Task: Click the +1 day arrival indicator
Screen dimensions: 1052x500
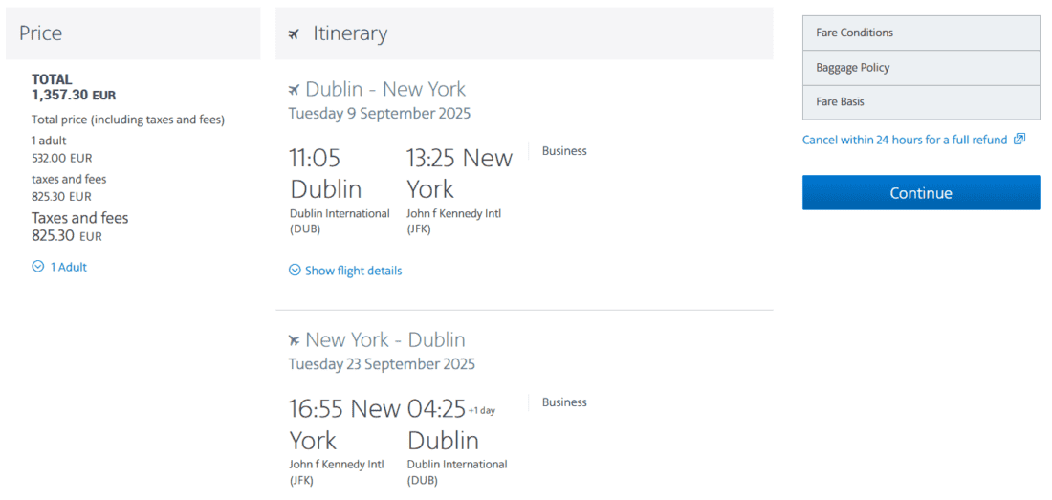Action: (482, 410)
